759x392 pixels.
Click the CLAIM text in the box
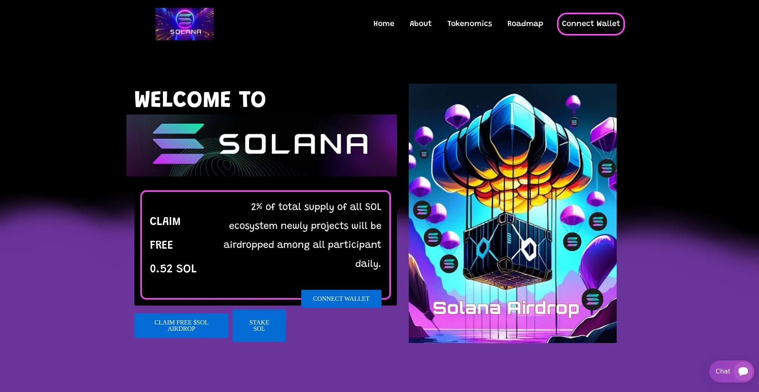(x=165, y=221)
